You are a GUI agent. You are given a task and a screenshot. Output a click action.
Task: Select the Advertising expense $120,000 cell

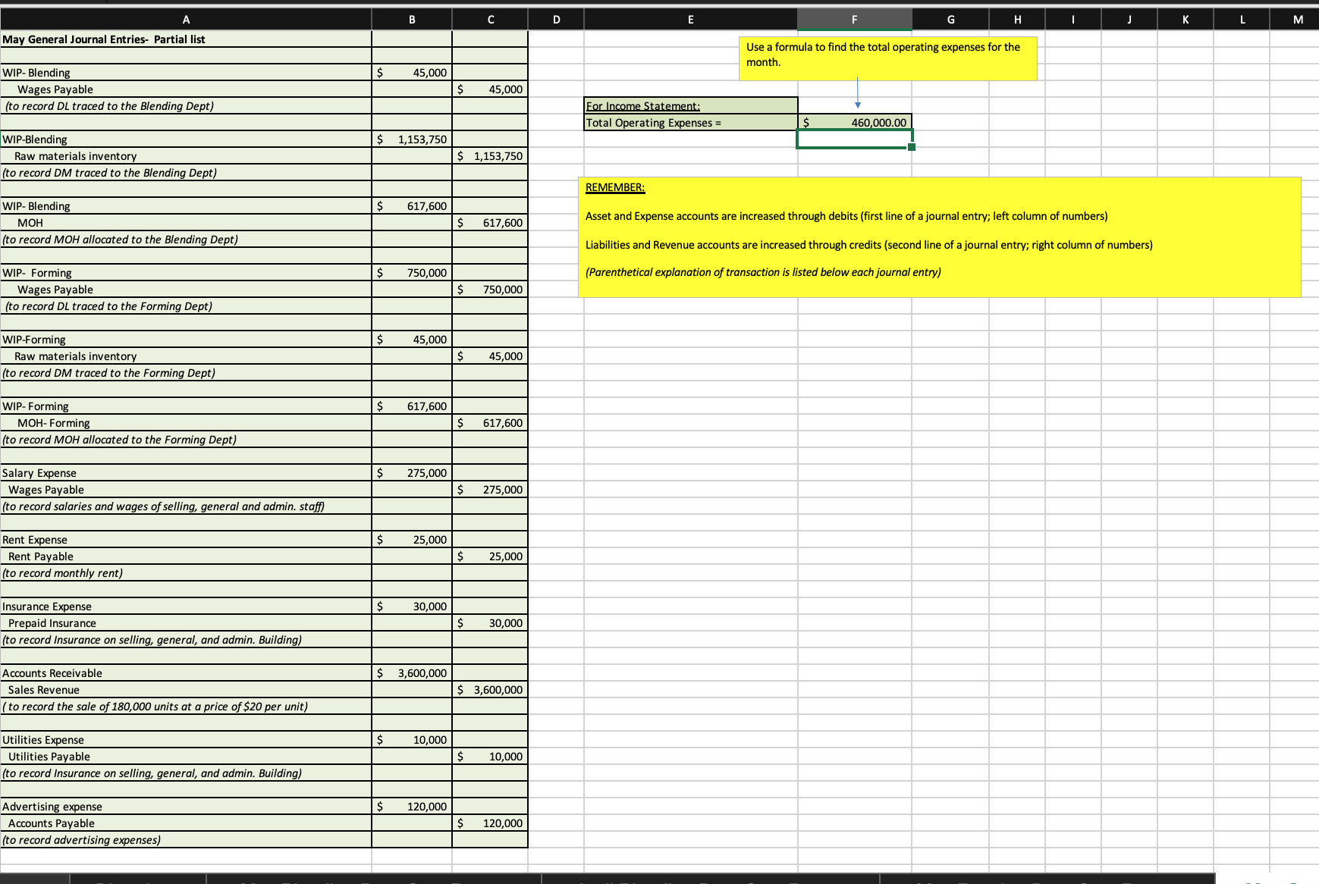pos(413,806)
